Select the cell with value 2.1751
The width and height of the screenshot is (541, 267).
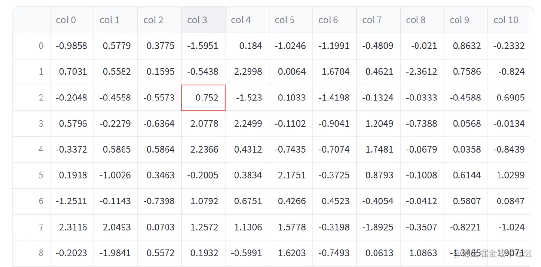291,175
